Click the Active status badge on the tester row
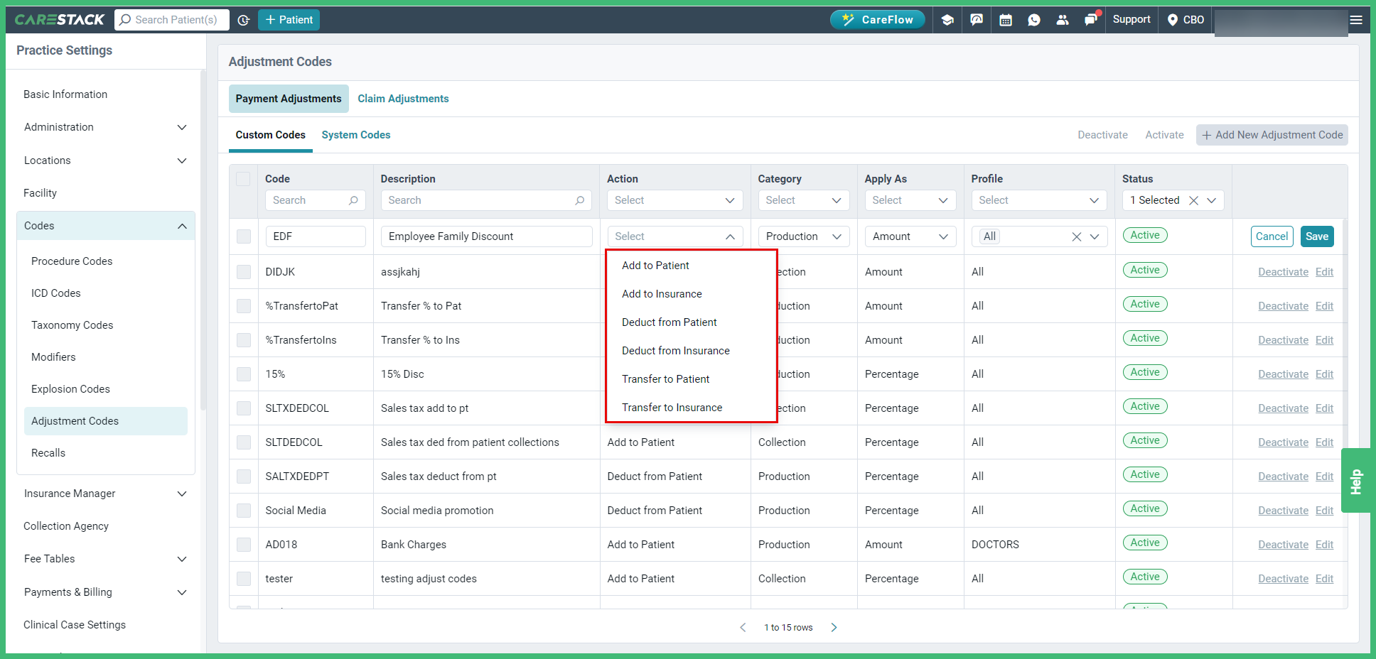 click(x=1144, y=577)
